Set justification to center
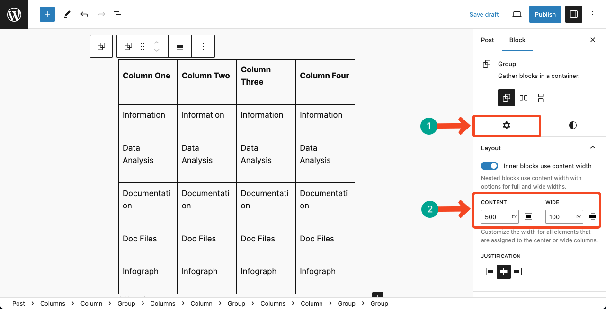The image size is (606, 309). click(503, 272)
